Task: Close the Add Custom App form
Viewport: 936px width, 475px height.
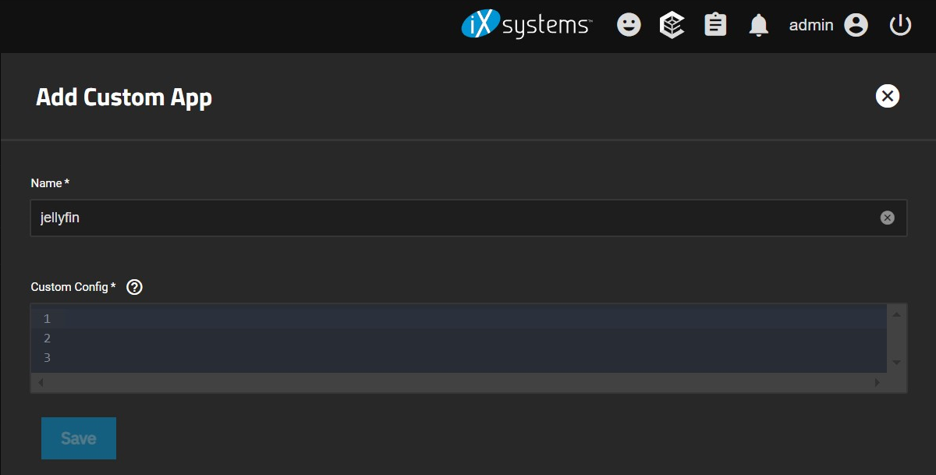Action: coord(887,96)
